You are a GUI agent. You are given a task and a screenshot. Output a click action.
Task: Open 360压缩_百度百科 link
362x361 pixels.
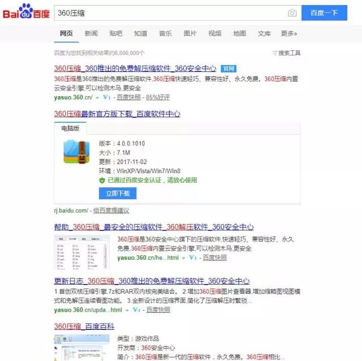(84, 326)
